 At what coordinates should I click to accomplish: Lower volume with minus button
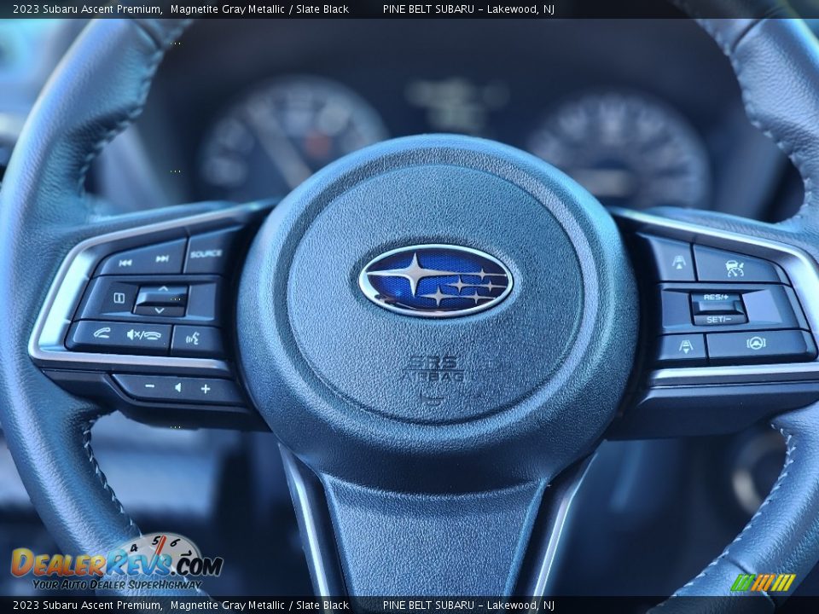click(x=149, y=385)
